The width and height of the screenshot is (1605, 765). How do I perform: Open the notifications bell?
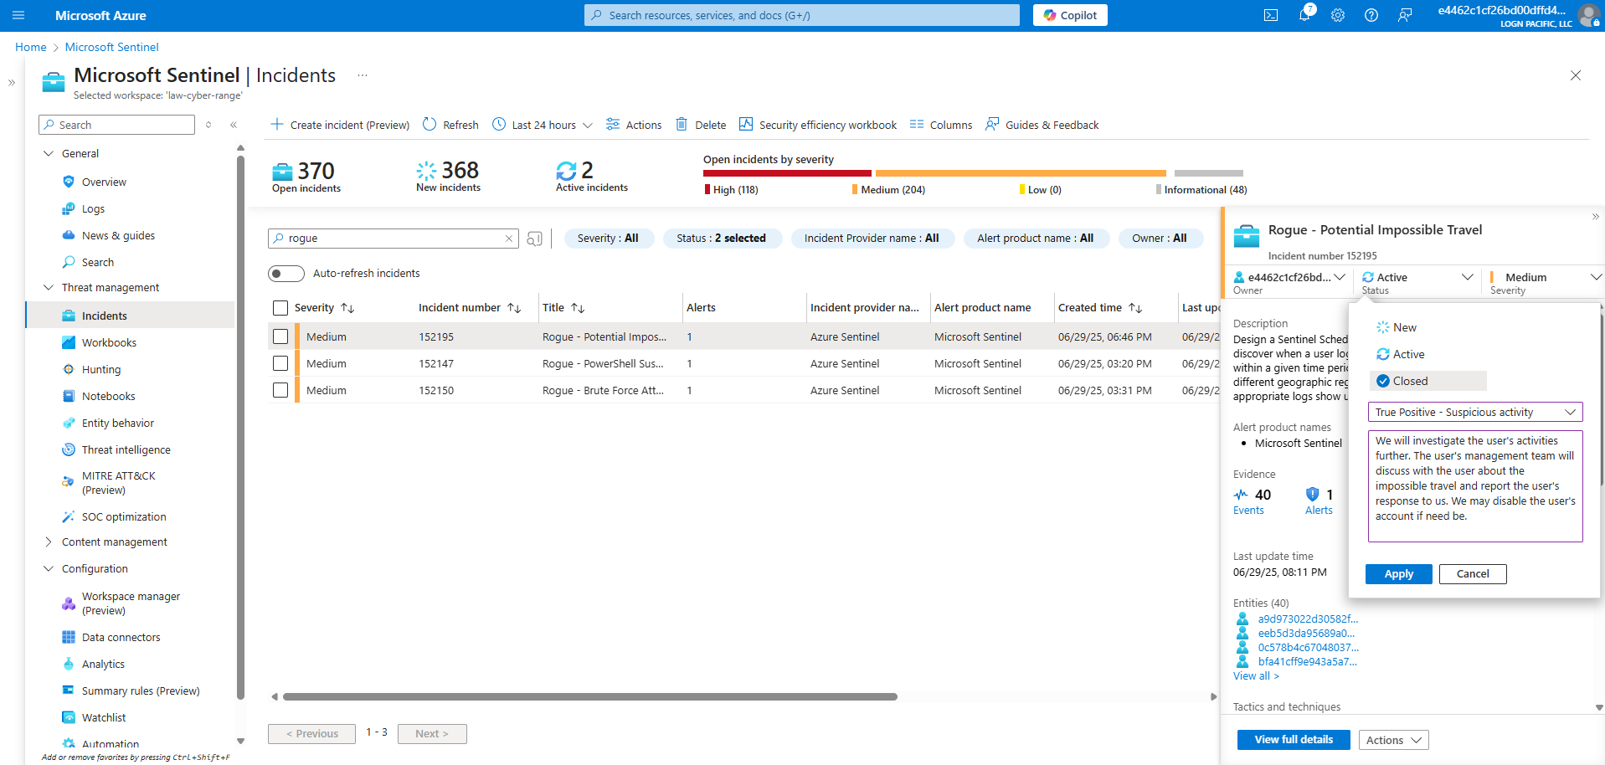1304,15
